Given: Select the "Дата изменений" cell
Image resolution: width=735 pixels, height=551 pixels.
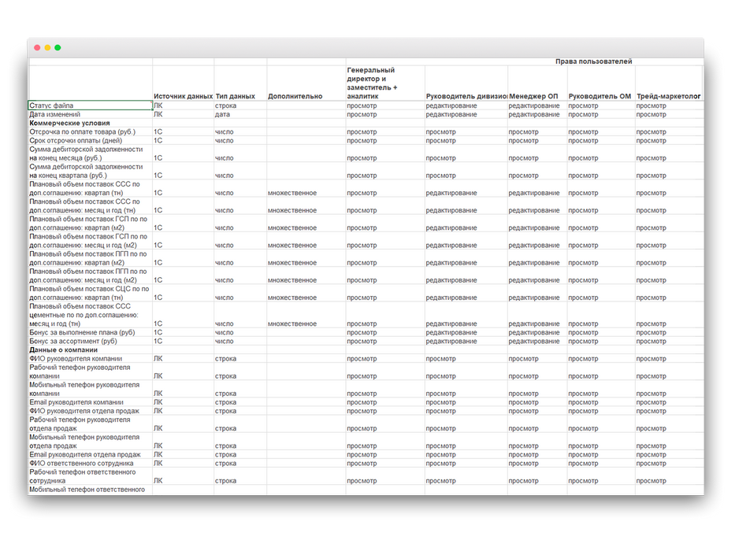Looking at the screenshot, I should click(61, 115).
